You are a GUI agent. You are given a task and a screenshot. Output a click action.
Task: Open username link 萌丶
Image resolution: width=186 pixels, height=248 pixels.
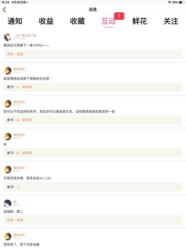(16, 202)
